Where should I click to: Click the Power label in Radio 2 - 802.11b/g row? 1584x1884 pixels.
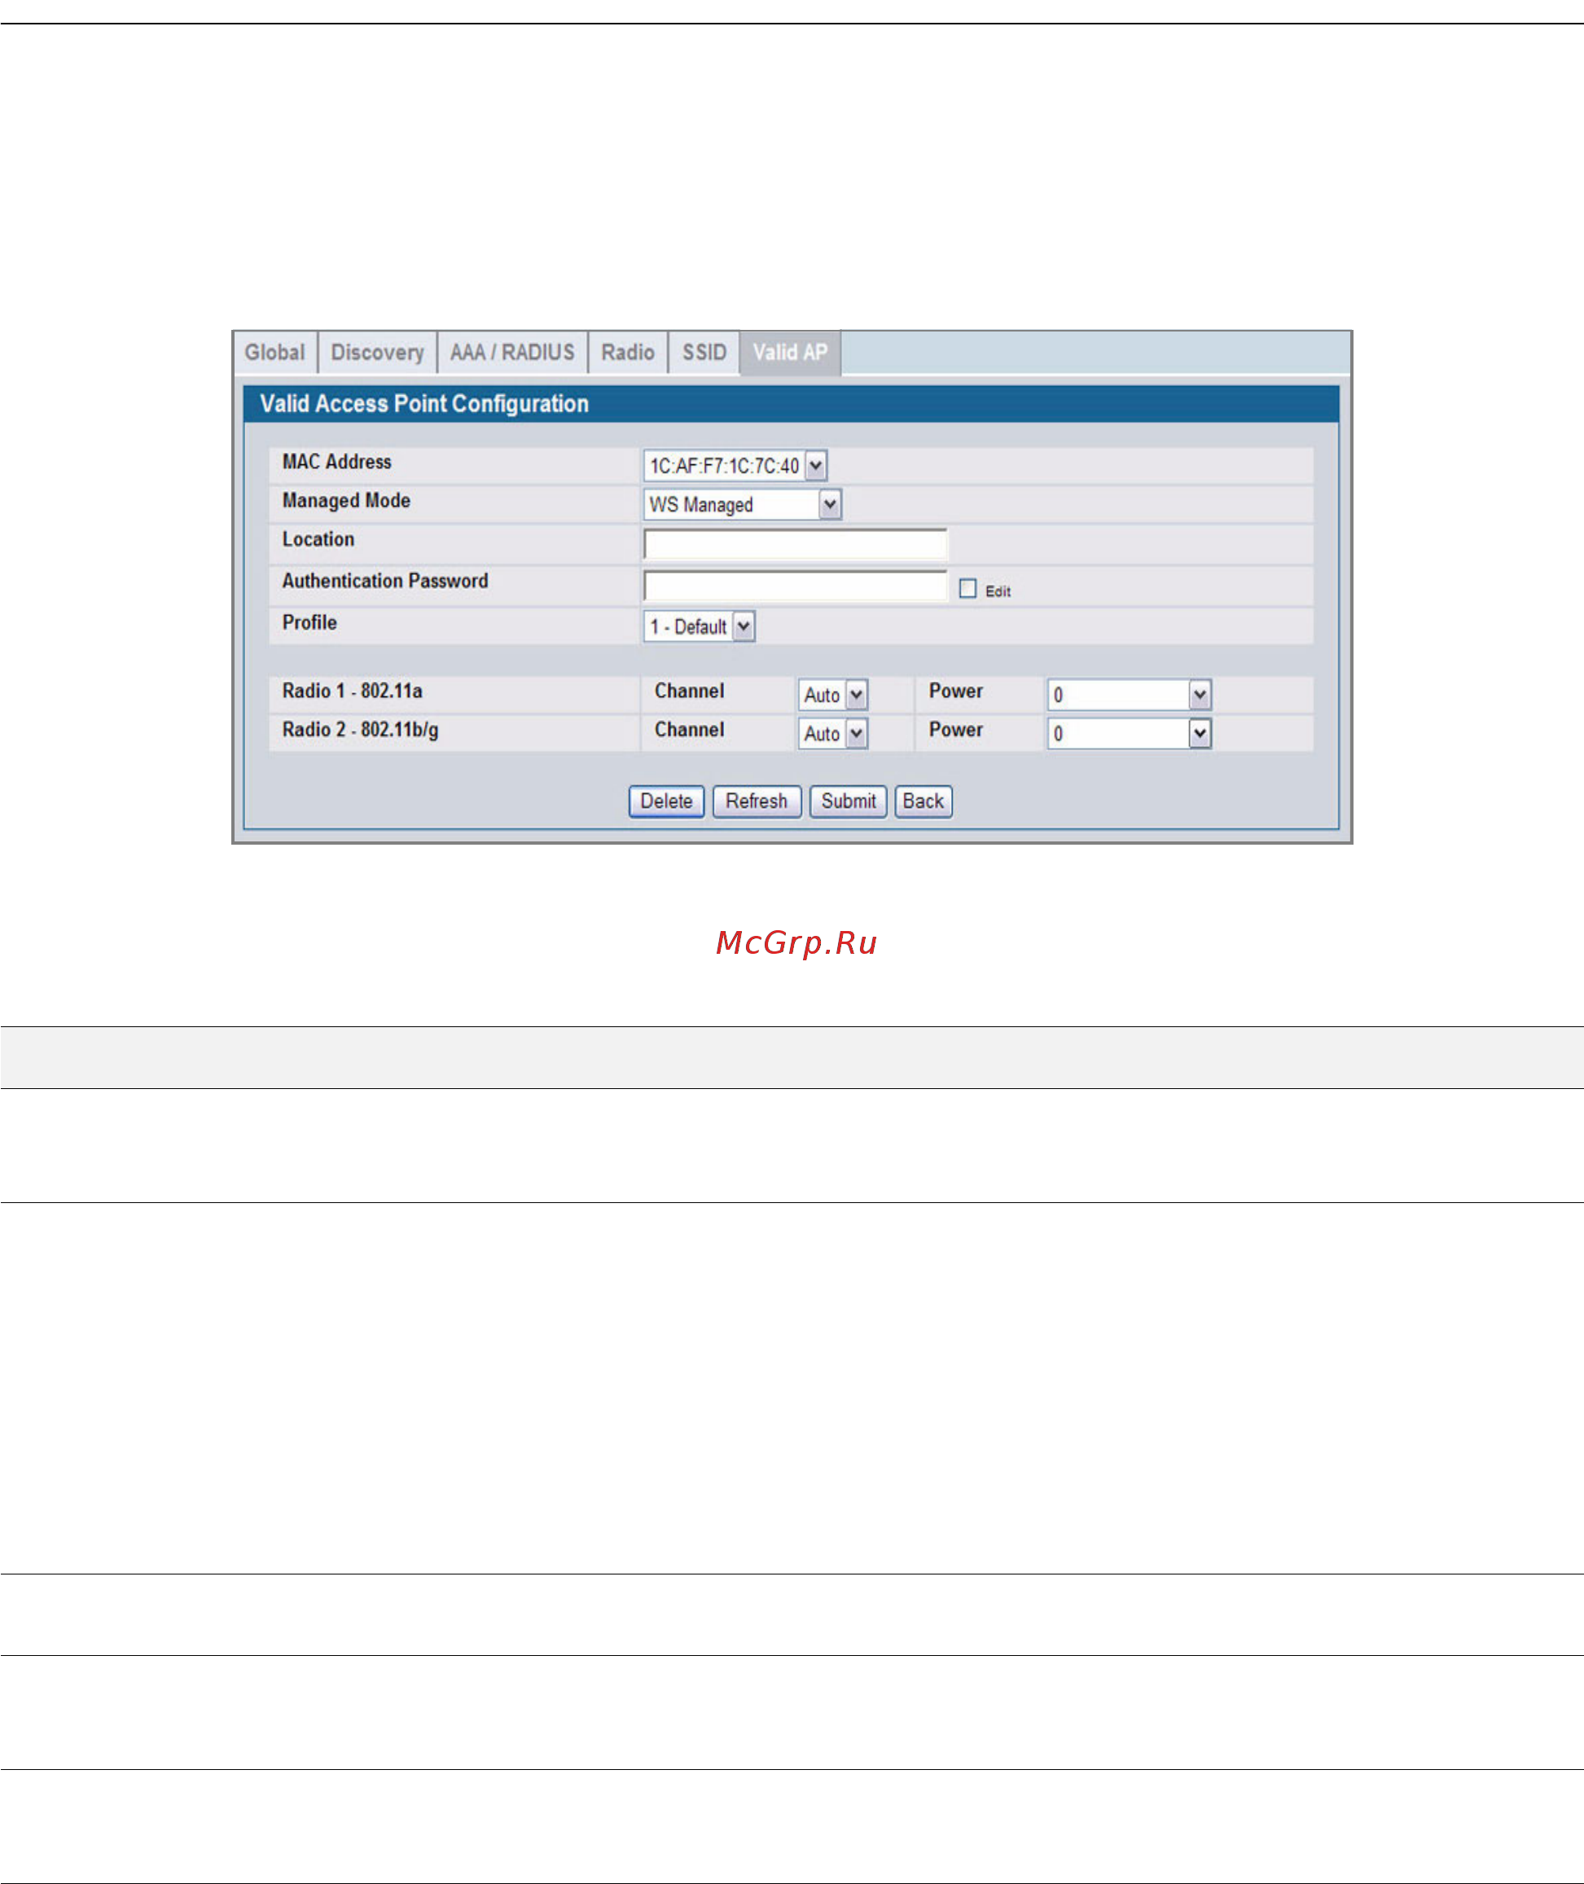click(955, 729)
